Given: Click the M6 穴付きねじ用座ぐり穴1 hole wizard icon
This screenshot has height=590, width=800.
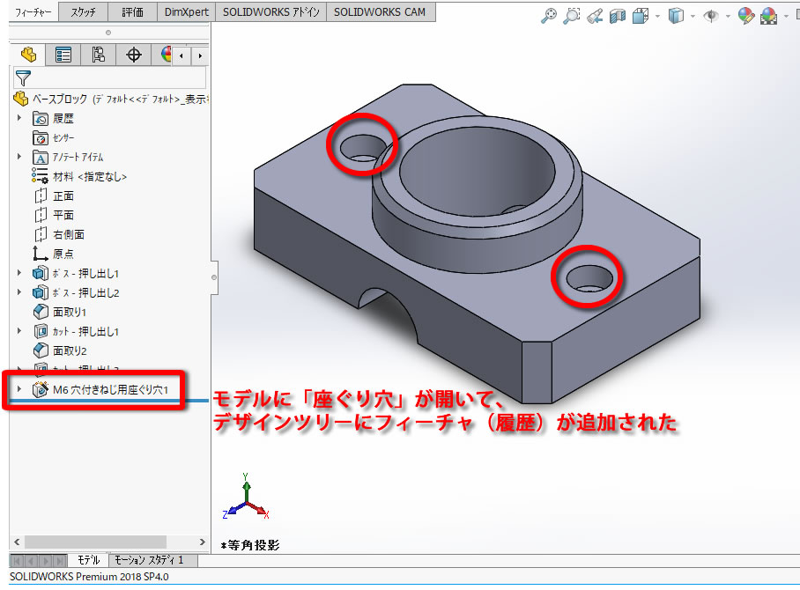Looking at the screenshot, I should (41, 389).
